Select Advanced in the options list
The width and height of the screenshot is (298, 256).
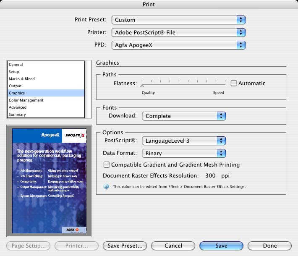46,107
